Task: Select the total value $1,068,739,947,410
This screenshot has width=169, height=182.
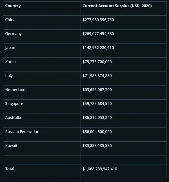Action: click(100, 169)
